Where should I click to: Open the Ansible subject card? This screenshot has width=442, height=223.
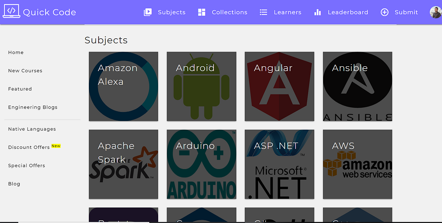tap(358, 86)
